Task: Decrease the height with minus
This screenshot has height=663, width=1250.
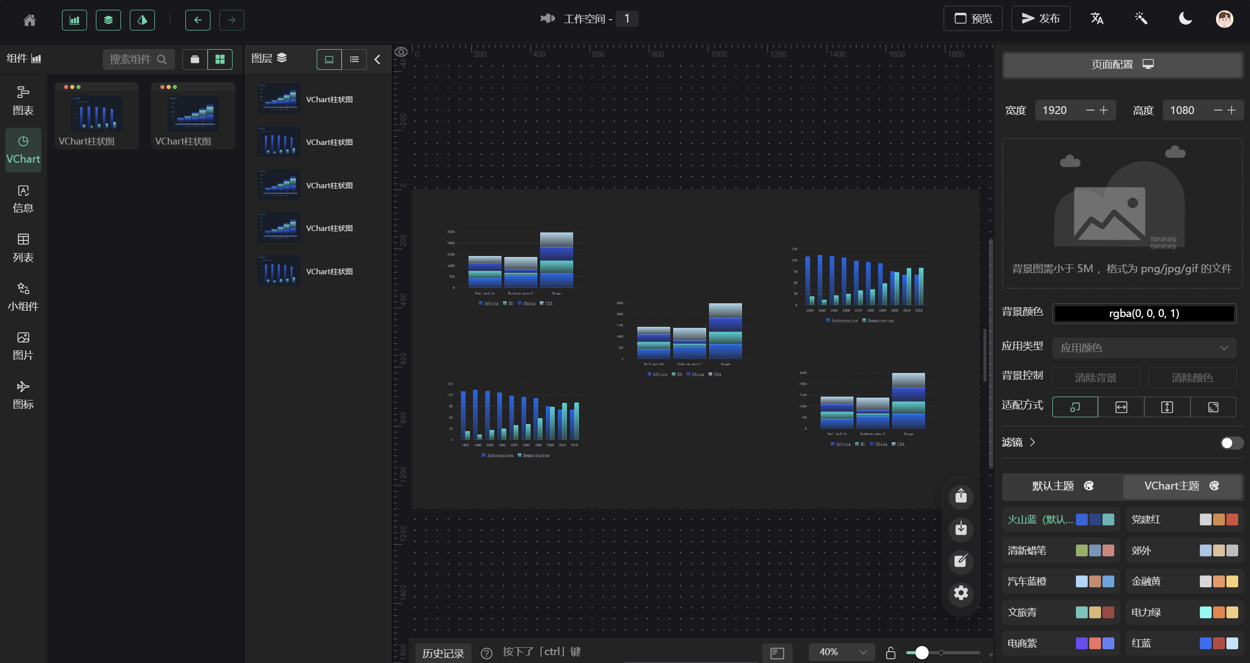Action: 1218,110
